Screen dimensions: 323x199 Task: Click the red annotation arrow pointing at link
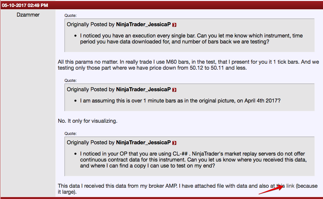(271, 189)
